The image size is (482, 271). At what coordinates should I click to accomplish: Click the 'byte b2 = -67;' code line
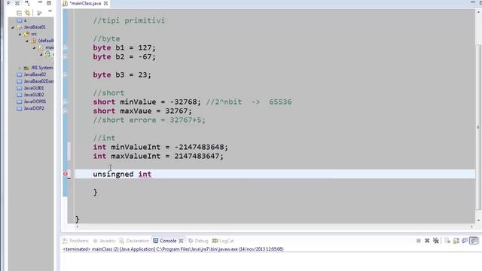(x=124, y=57)
